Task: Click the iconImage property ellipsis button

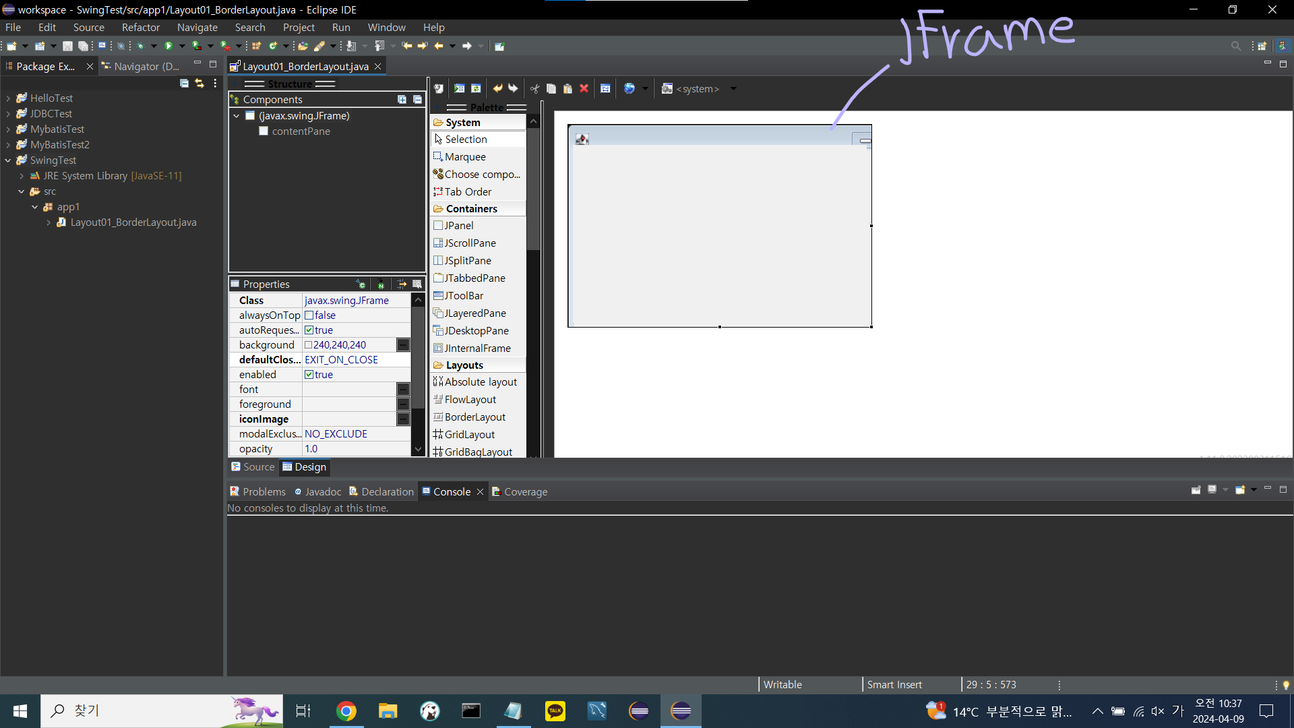Action: click(403, 419)
